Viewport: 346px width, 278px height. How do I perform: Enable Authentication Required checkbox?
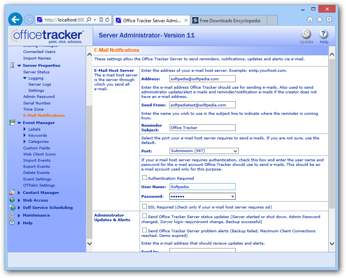pyautogui.click(x=145, y=177)
